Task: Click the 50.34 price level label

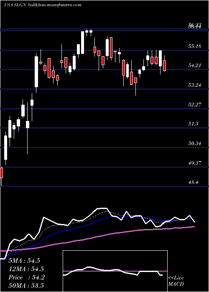Action: tap(195, 143)
